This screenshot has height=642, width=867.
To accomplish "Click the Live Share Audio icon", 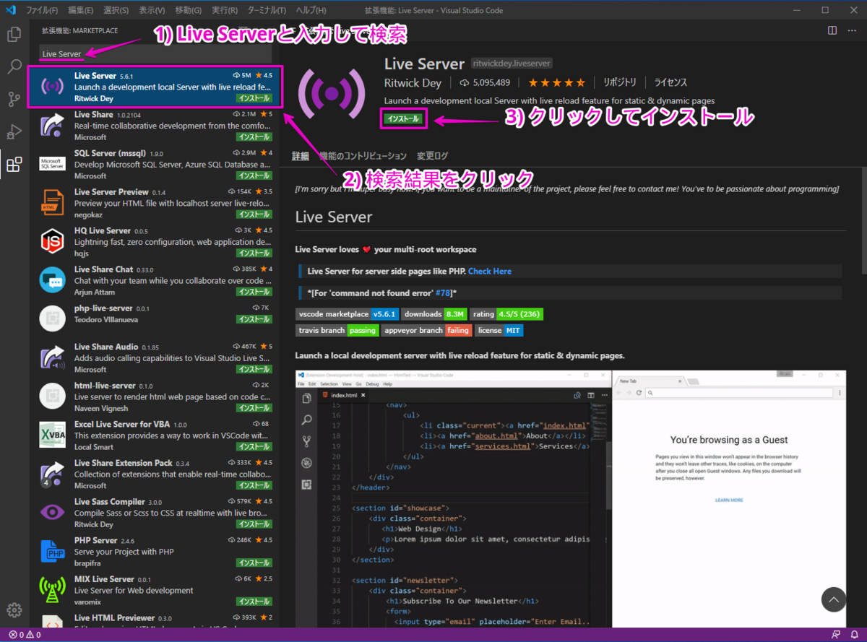I will point(52,357).
